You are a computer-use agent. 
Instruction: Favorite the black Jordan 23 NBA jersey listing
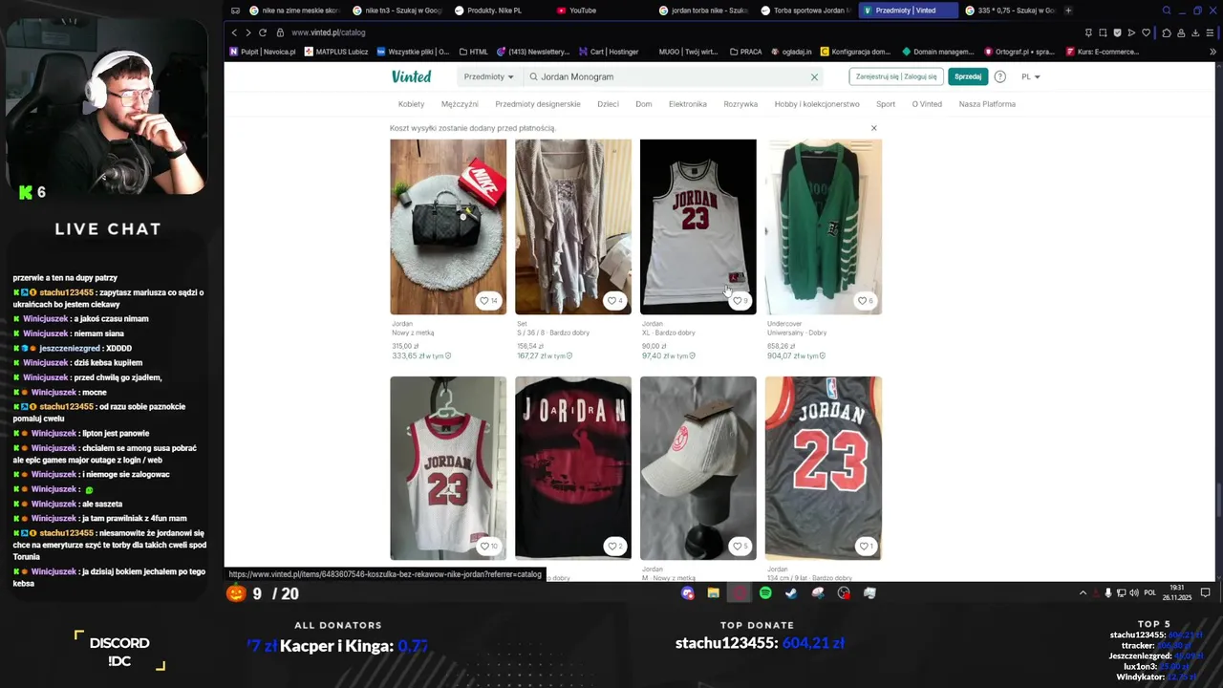point(864,547)
